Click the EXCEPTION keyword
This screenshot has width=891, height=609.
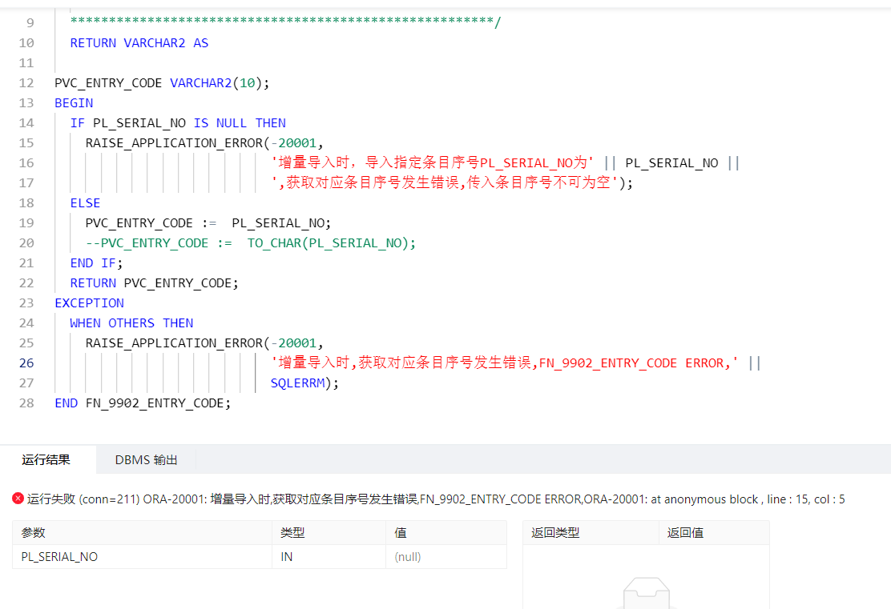[x=89, y=303]
